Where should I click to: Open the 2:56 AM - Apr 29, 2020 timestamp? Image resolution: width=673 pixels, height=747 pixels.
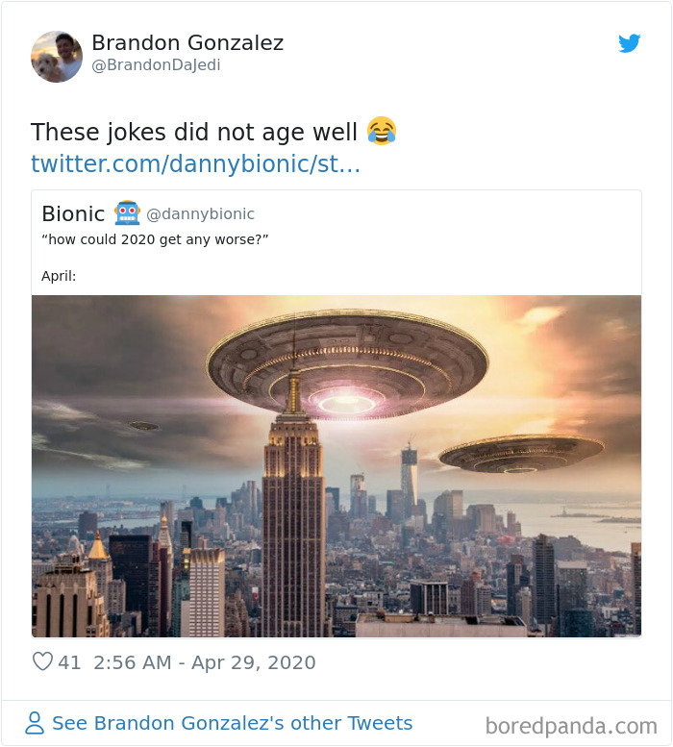pyautogui.click(x=205, y=662)
